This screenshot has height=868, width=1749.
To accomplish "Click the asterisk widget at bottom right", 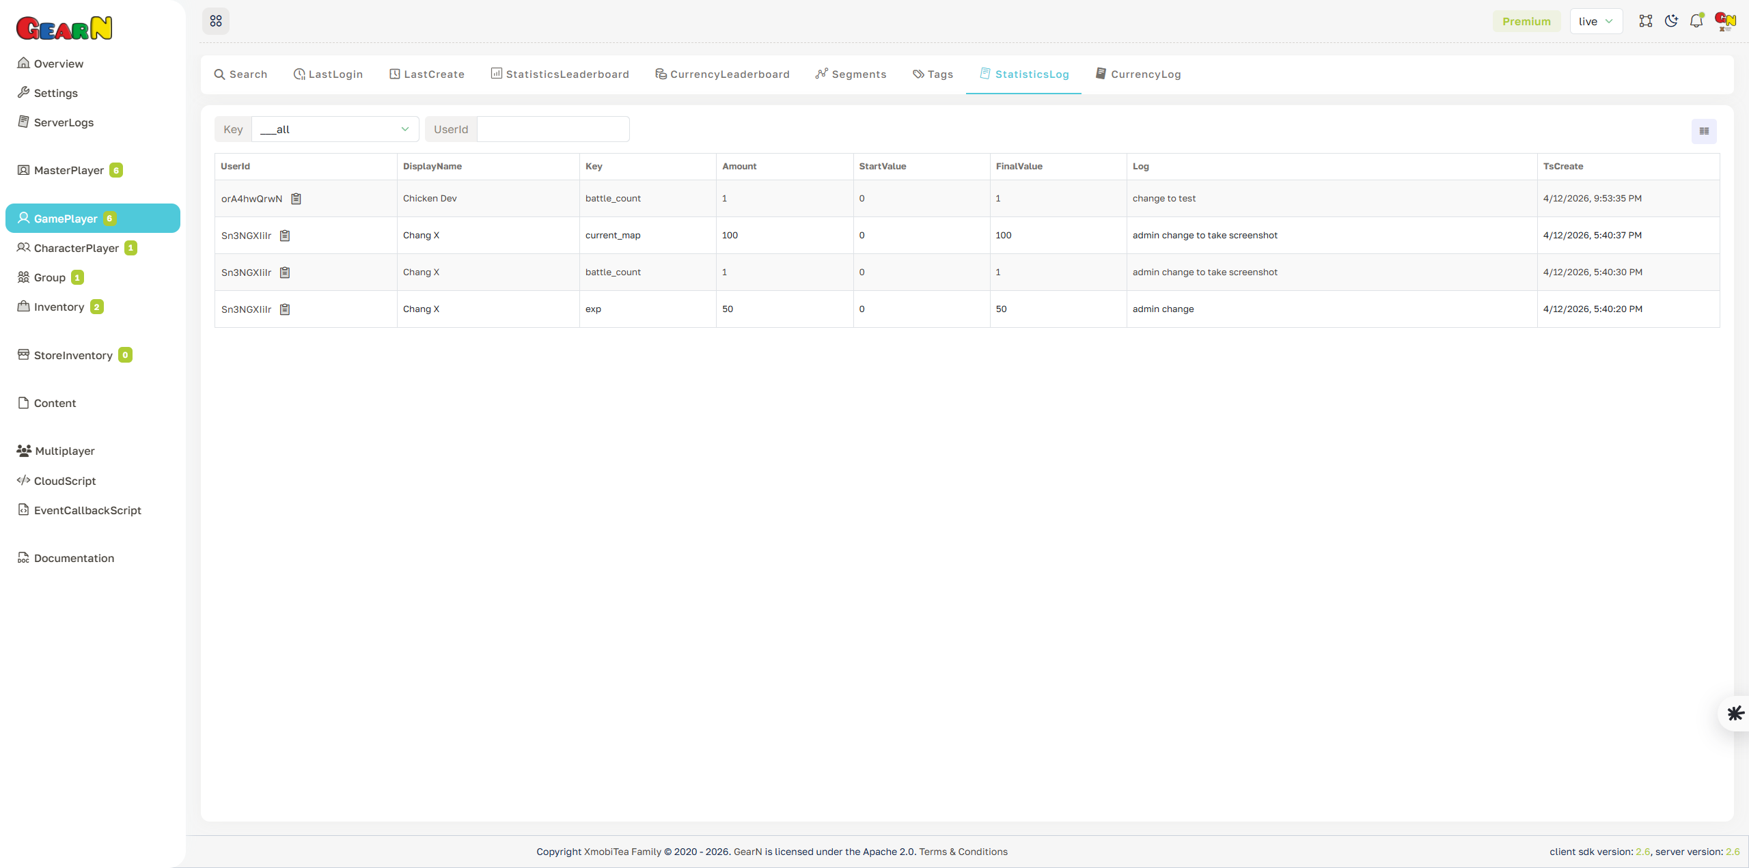I will pos(1735,713).
